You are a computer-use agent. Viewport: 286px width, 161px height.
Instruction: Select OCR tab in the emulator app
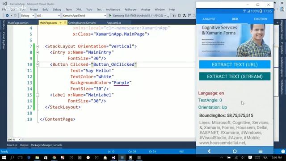pyautogui.click(x=235, y=19)
